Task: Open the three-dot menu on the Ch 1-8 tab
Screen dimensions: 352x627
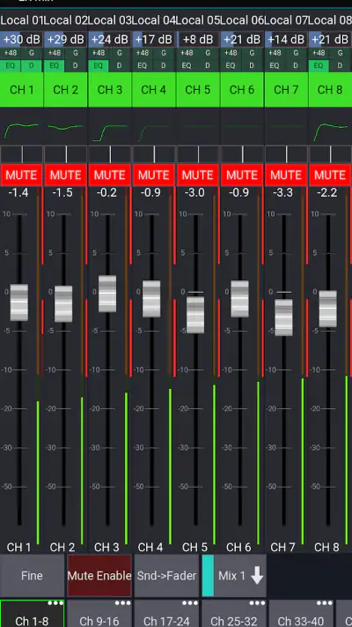Action: coord(55,603)
